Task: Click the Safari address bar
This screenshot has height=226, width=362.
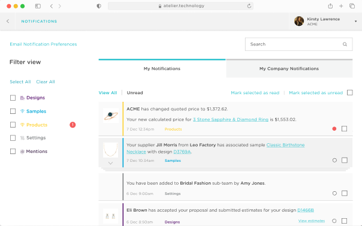Action: (180, 6)
